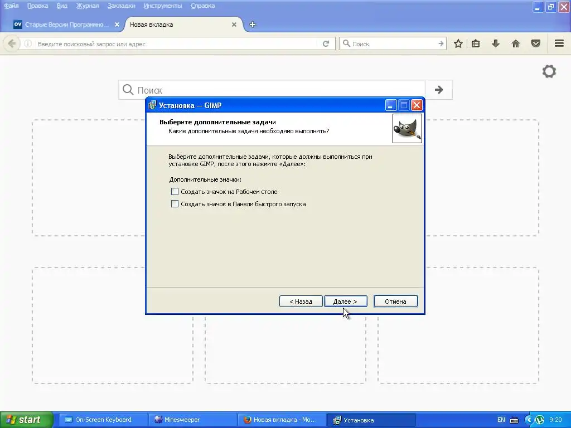The height and width of the screenshot is (428, 571).
Task: Close the Старые Версии tab
Action: click(117, 25)
